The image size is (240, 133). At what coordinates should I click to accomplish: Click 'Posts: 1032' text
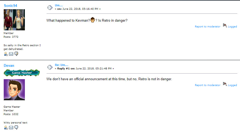[11, 114]
